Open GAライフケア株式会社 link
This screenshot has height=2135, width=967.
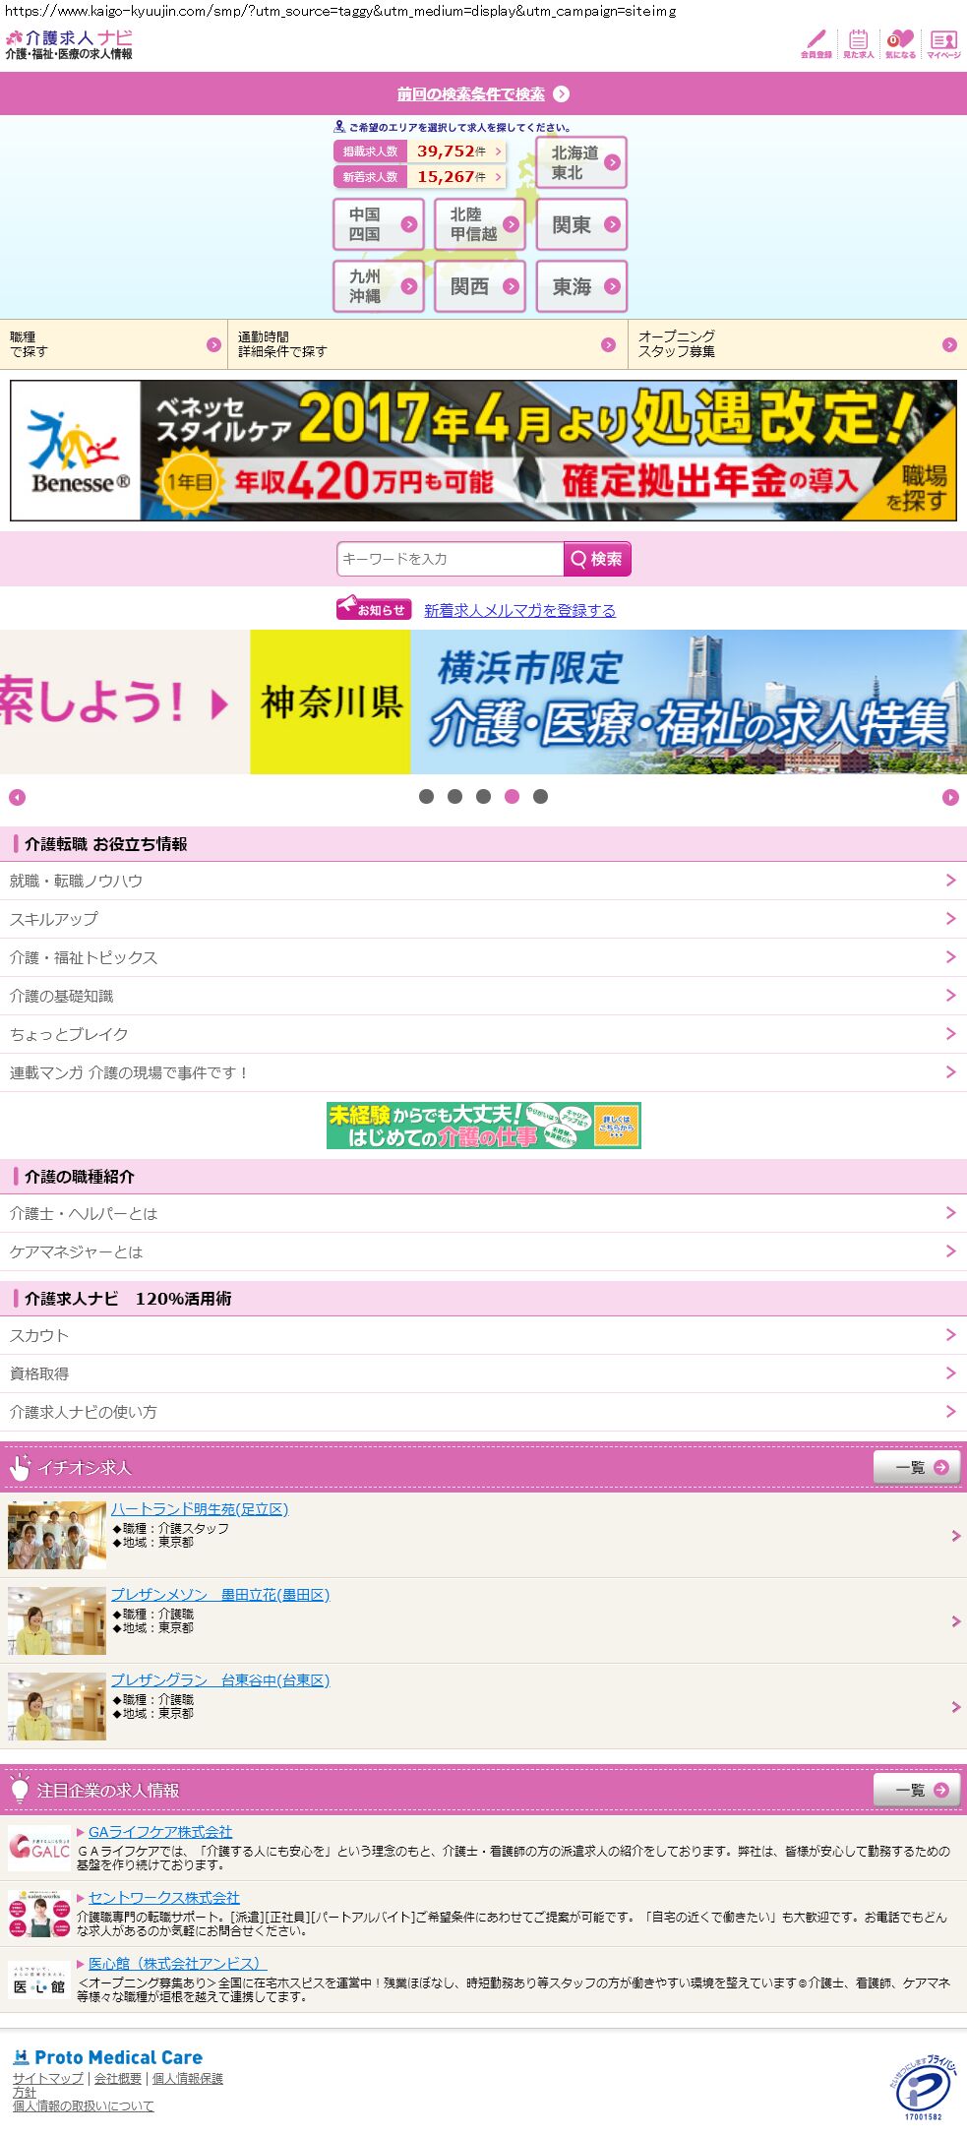[x=160, y=1831]
